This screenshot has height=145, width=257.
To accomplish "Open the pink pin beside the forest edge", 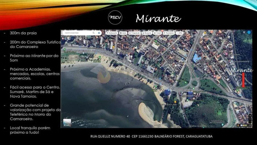I will coord(227,54).
